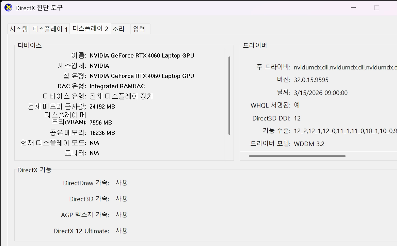Click the 기능 수준 12_2,12_1 value

click(345, 131)
